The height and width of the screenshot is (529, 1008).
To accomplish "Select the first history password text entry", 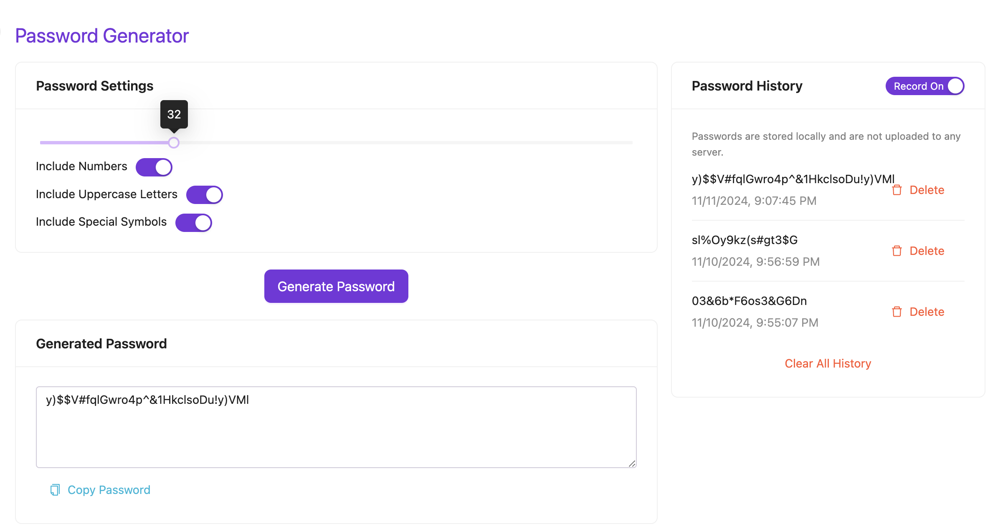I will [x=793, y=179].
